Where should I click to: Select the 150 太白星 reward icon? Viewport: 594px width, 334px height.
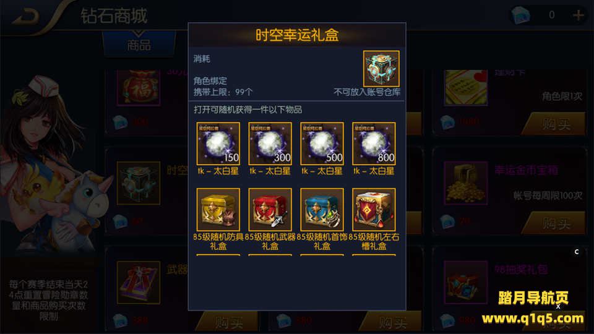(x=218, y=143)
